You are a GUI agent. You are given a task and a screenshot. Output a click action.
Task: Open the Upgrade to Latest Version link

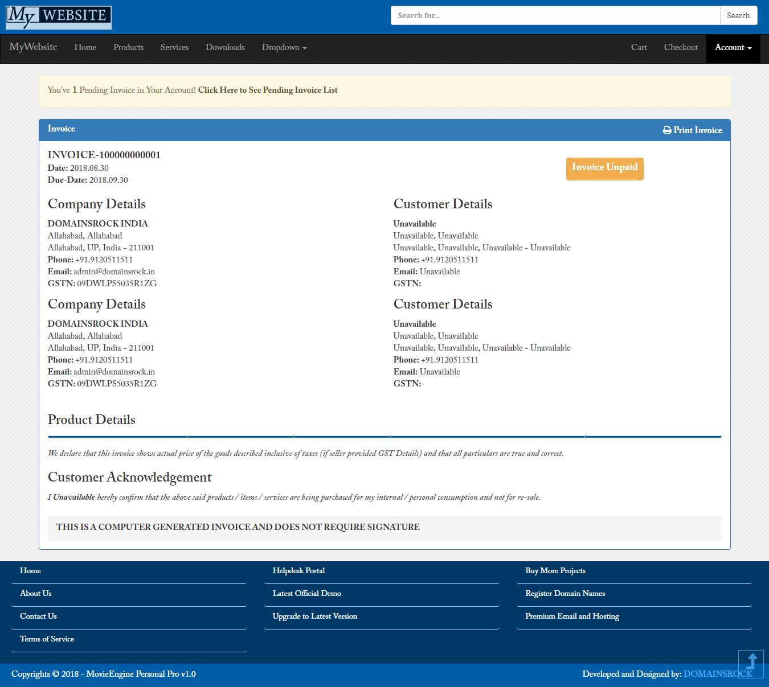315,616
